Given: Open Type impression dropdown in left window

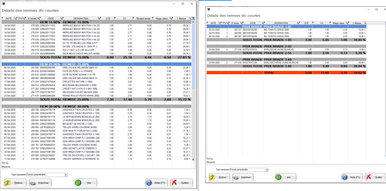Looking at the screenshot, I should [66, 174].
